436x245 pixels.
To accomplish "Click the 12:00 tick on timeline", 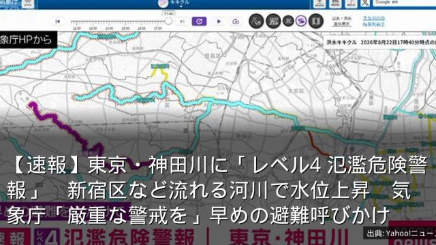I will tap(76, 28).
